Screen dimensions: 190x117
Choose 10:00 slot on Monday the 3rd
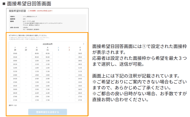click(x=80, y=61)
